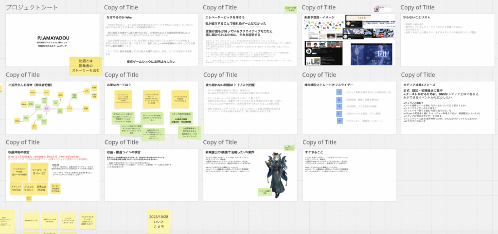
Task: Select the 東京ゲームショウにお呼ばれしたい text
Action: coord(152,62)
